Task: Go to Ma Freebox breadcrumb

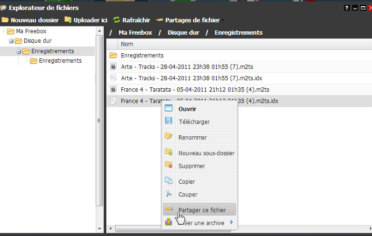Action: tap(135, 33)
